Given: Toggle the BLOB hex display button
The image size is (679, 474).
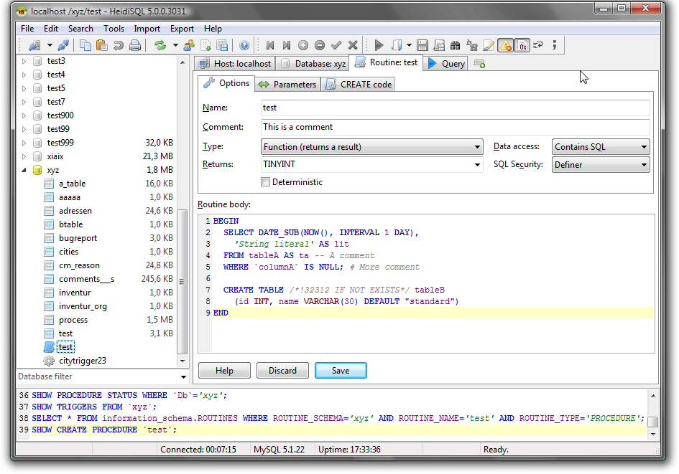Looking at the screenshot, I should click(x=522, y=45).
